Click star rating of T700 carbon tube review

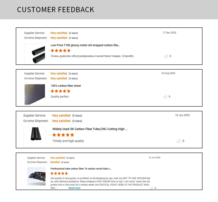pos(60,51)
